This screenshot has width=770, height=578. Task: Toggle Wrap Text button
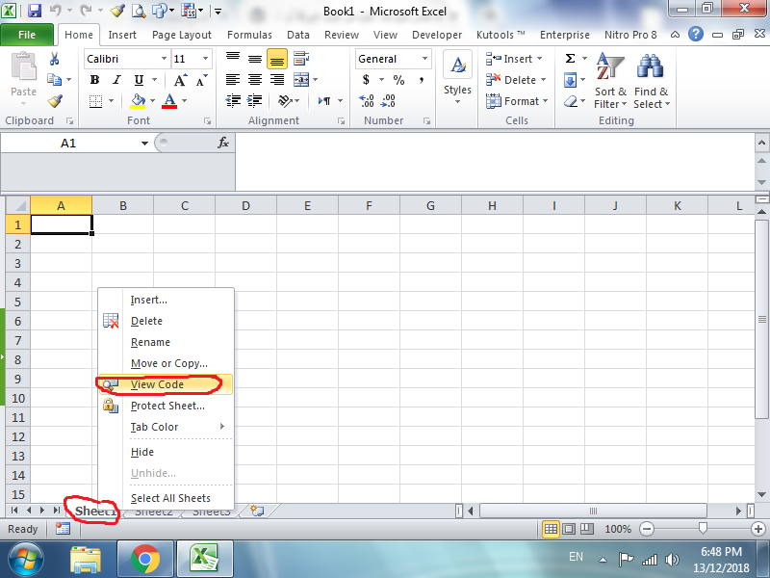point(301,59)
